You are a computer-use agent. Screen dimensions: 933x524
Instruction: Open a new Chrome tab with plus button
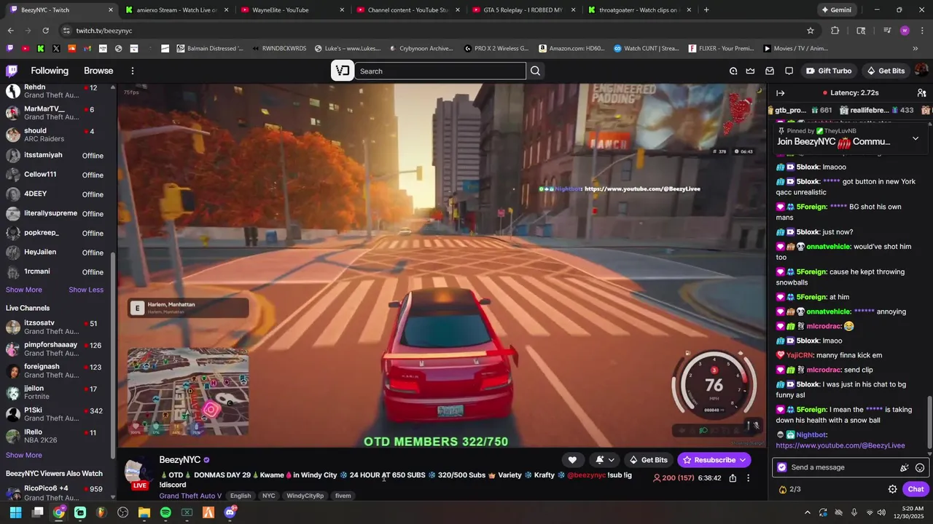(x=706, y=10)
